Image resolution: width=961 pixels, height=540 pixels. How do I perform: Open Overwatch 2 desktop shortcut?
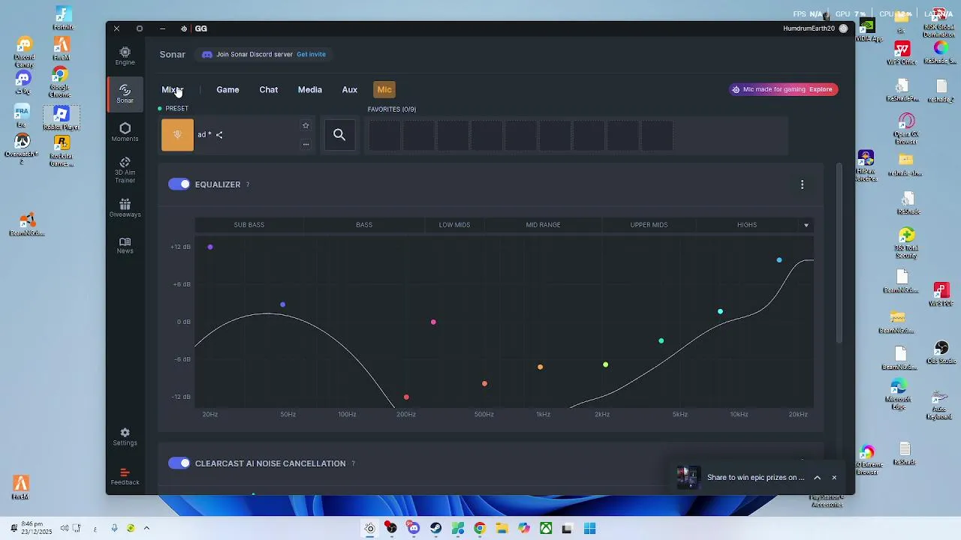(x=22, y=148)
